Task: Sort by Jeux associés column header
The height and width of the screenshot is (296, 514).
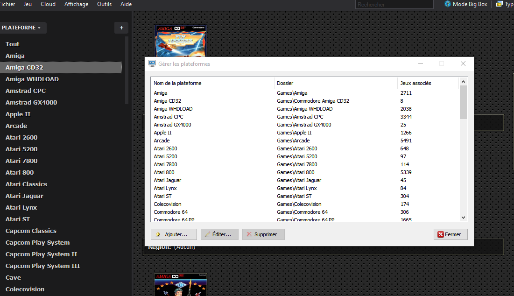Action: [x=428, y=83]
